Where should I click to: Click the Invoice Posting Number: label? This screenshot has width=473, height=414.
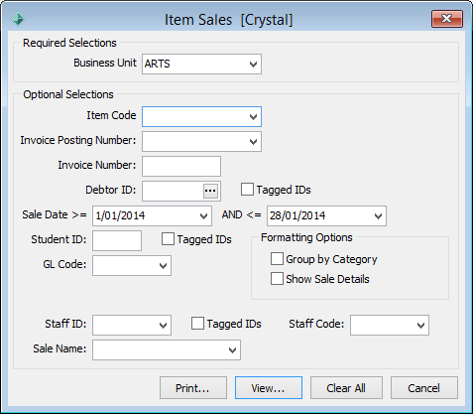click(78, 140)
